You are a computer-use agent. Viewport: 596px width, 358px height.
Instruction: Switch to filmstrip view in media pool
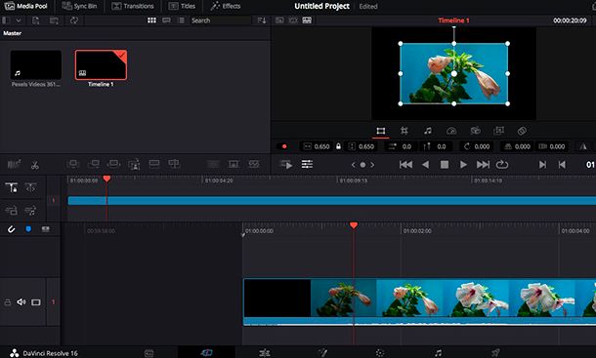(x=166, y=20)
